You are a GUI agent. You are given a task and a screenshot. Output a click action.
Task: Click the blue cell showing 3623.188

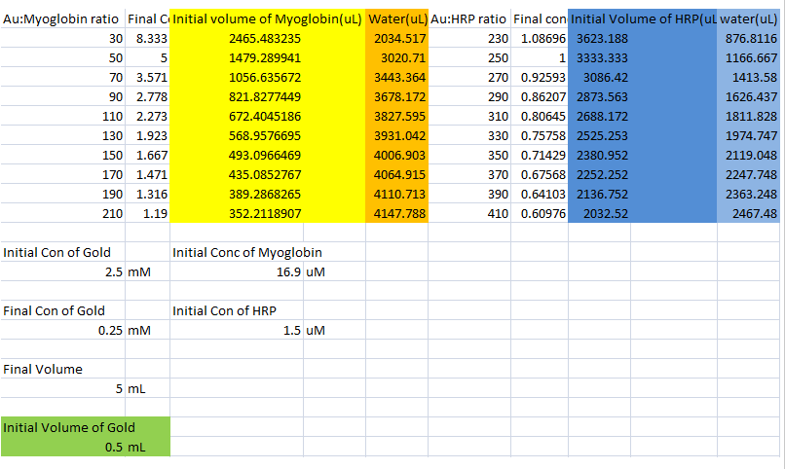click(x=602, y=38)
